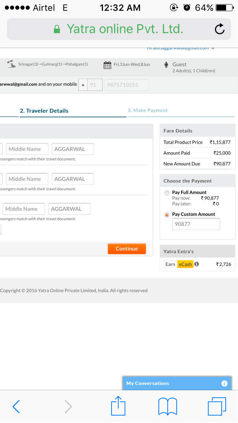Click the destination package icon

pos(11,64)
